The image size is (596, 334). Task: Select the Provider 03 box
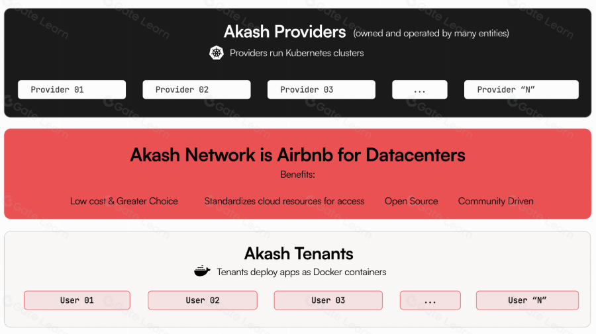click(x=321, y=89)
